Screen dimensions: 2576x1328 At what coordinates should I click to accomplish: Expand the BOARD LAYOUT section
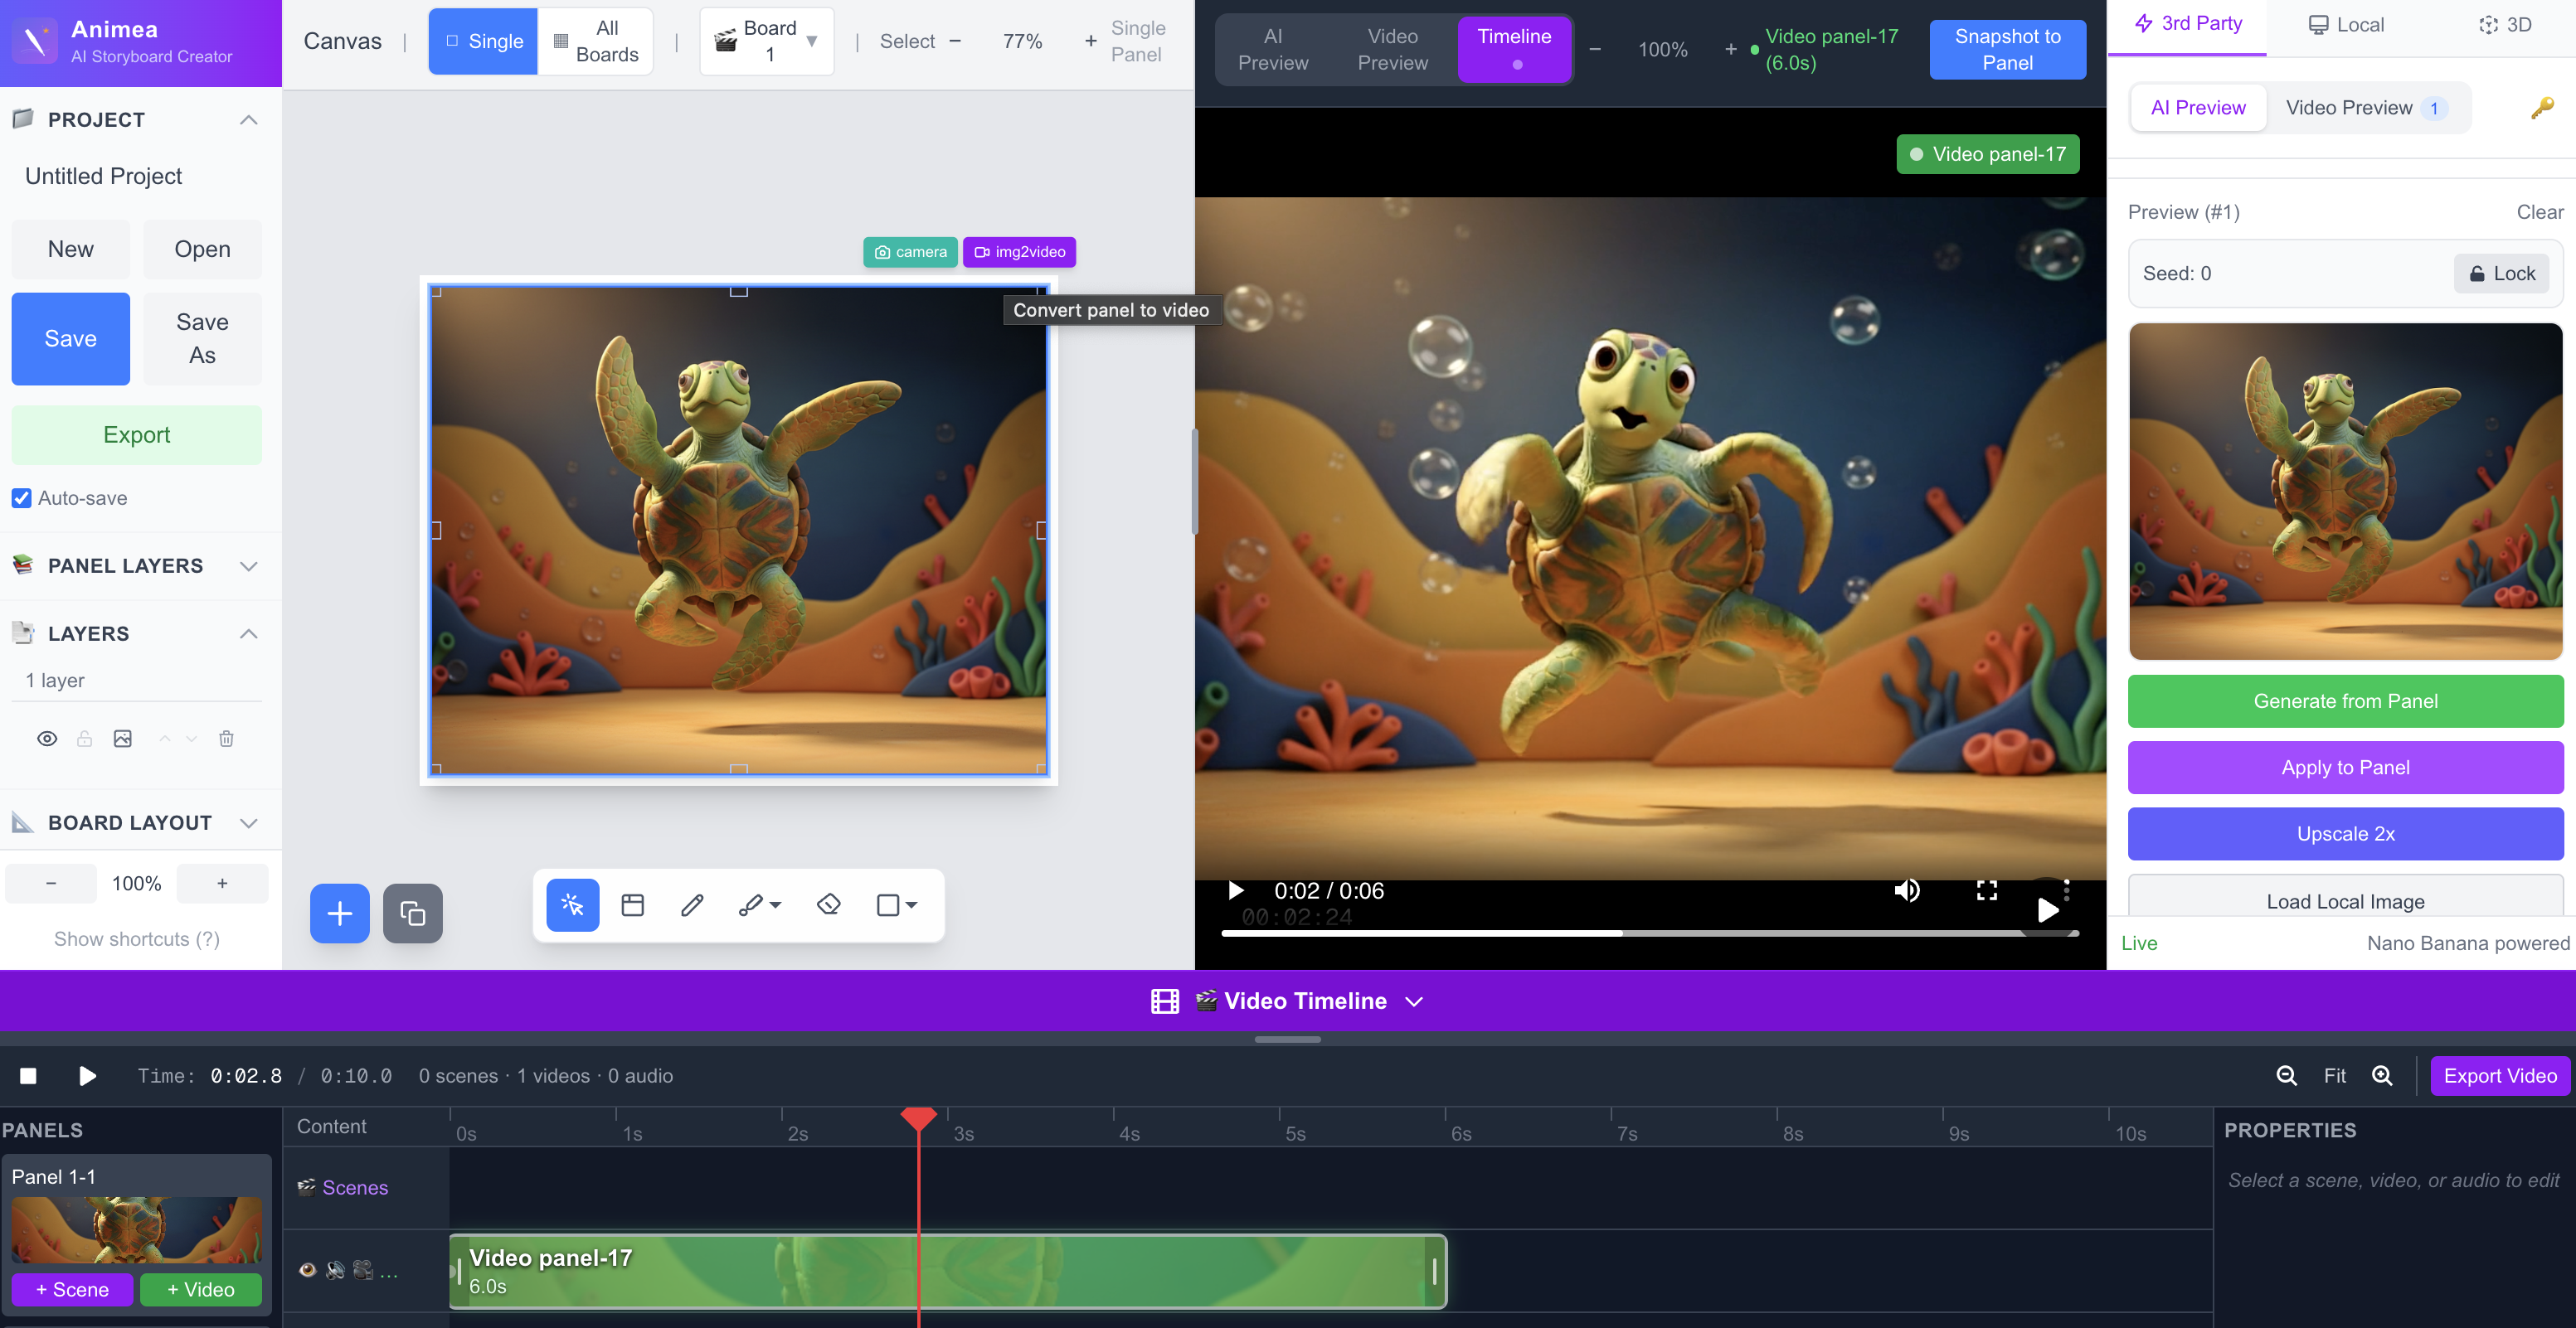(248, 822)
